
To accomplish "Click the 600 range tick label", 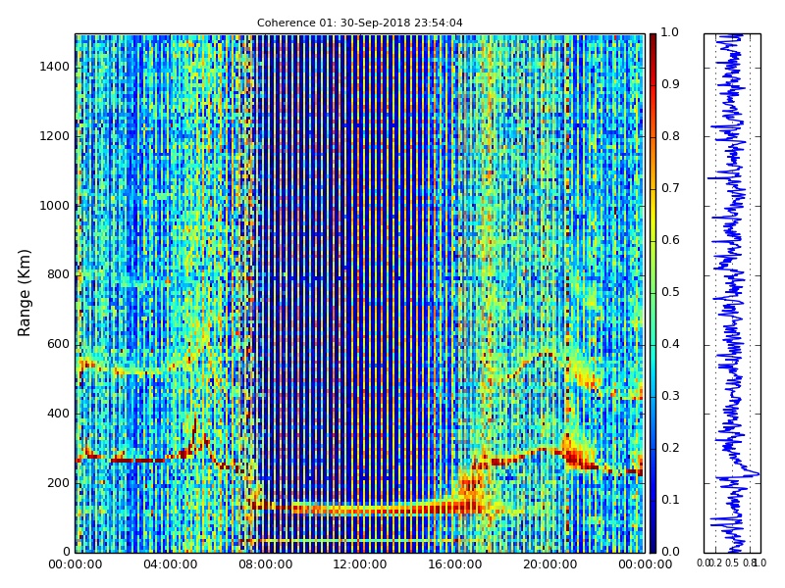I will pos(59,344).
